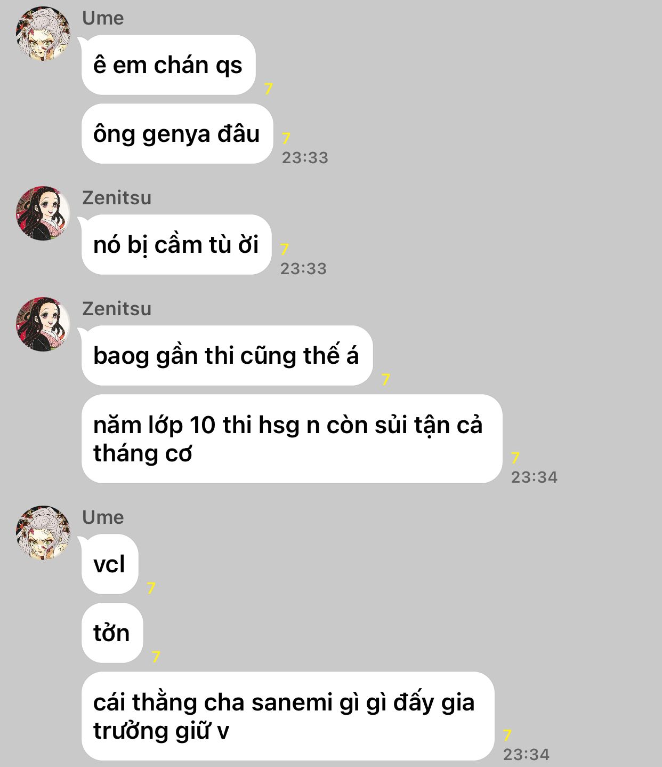Tap the 'baog gần thi cũng thế á' bubble

coord(227,356)
